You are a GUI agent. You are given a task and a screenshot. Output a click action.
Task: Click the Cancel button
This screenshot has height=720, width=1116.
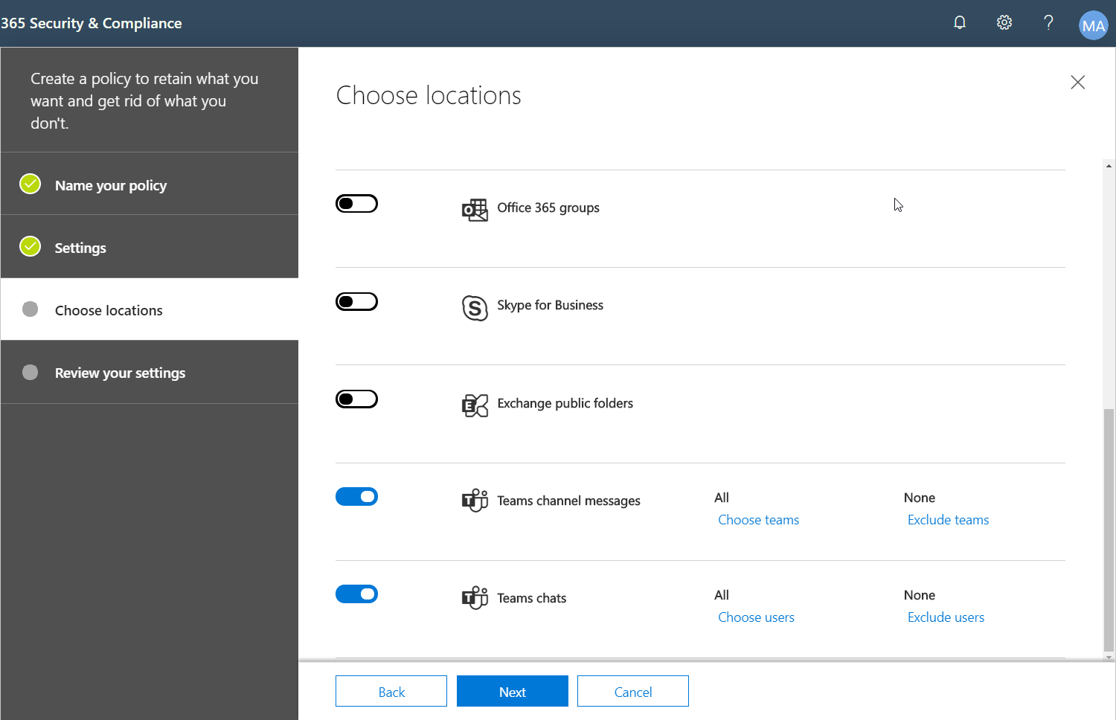click(633, 691)
